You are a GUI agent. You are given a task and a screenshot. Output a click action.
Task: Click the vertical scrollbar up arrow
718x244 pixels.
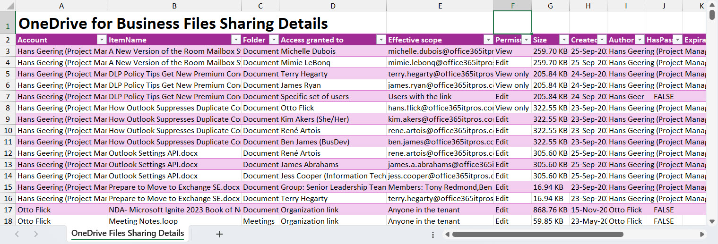(x=712, y=5)
